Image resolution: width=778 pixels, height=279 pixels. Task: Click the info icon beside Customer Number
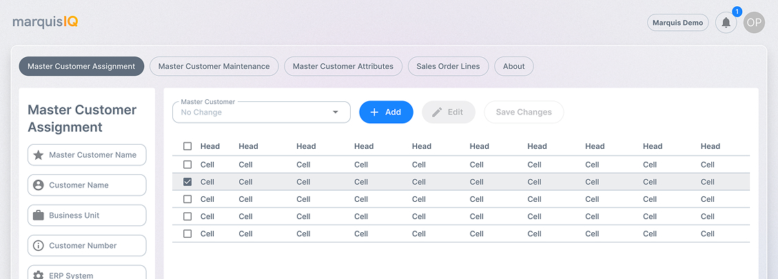[x=38, y=246]
